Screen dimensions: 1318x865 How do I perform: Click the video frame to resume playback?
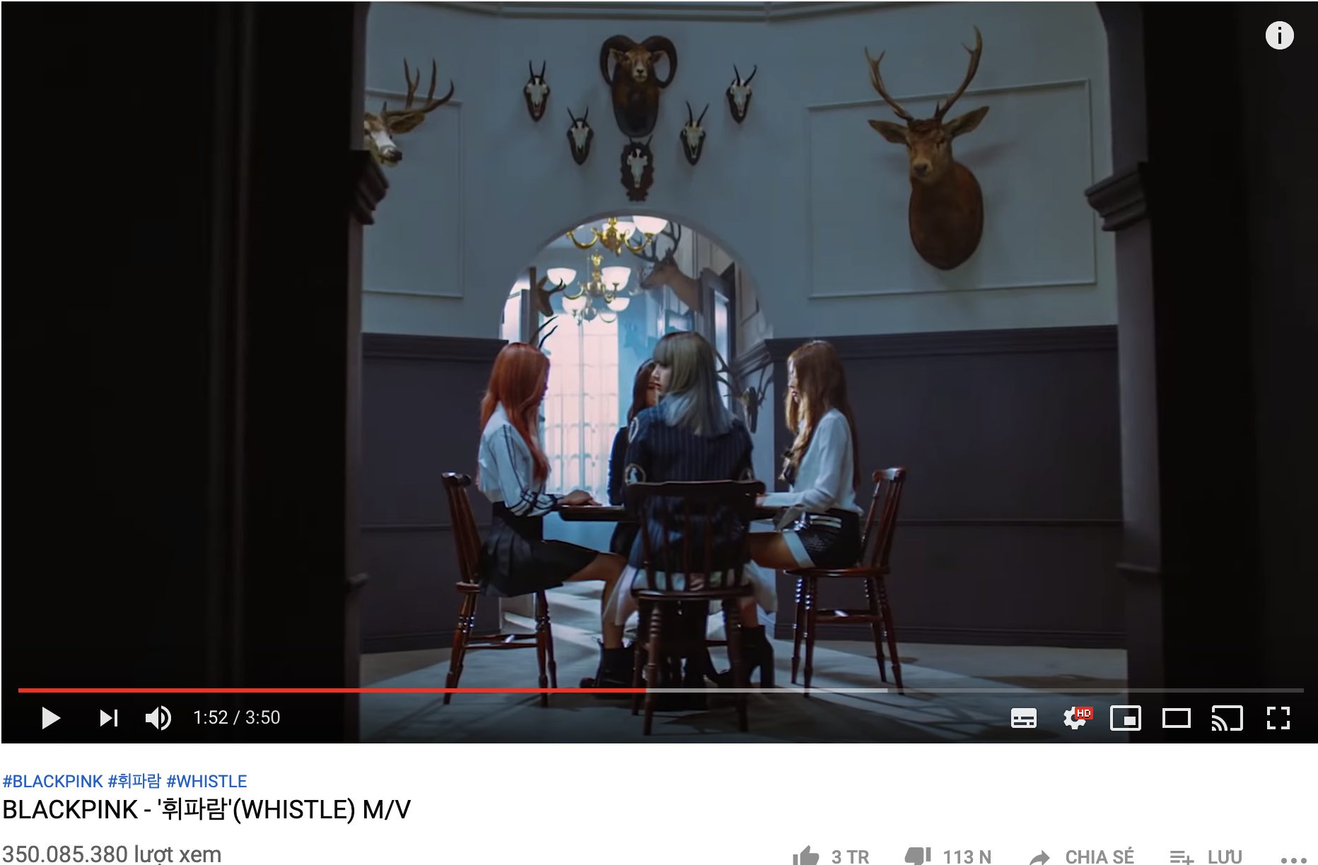tap(659, 339)
